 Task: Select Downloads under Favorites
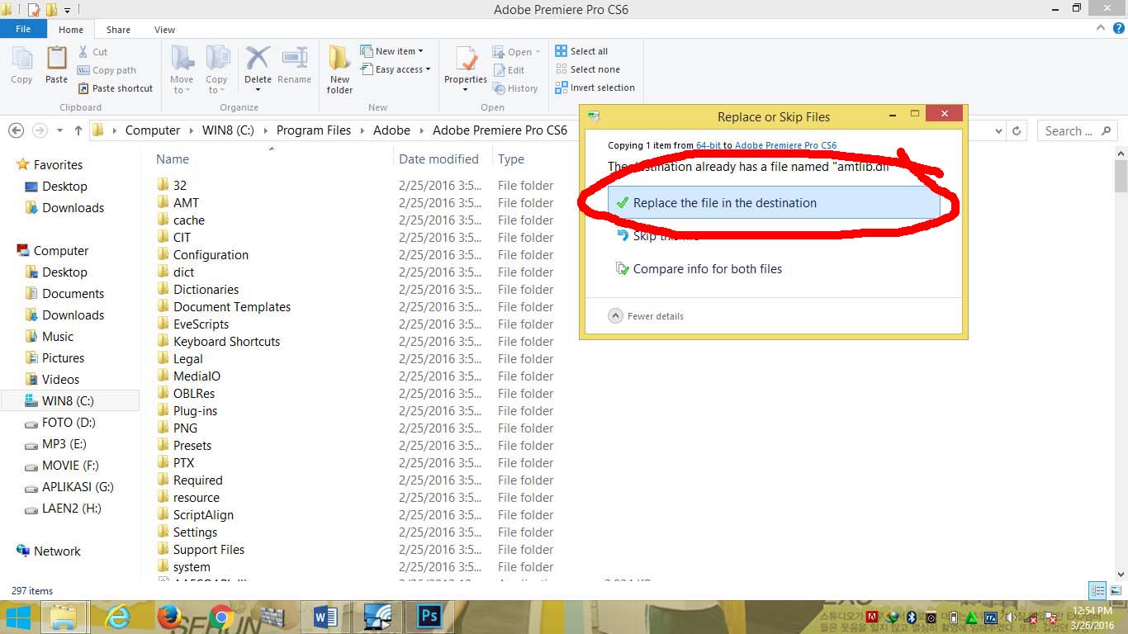(x=73, y=207)
